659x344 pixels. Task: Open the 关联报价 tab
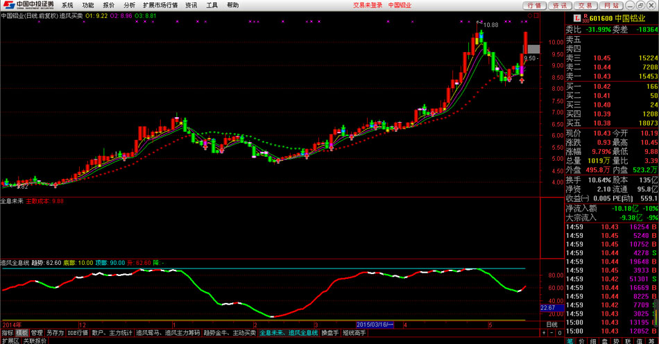[35, 341]
